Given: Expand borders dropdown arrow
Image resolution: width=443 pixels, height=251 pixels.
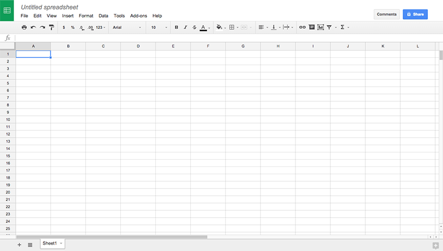Looking at the screenshot, I should (x=238, y=28).
